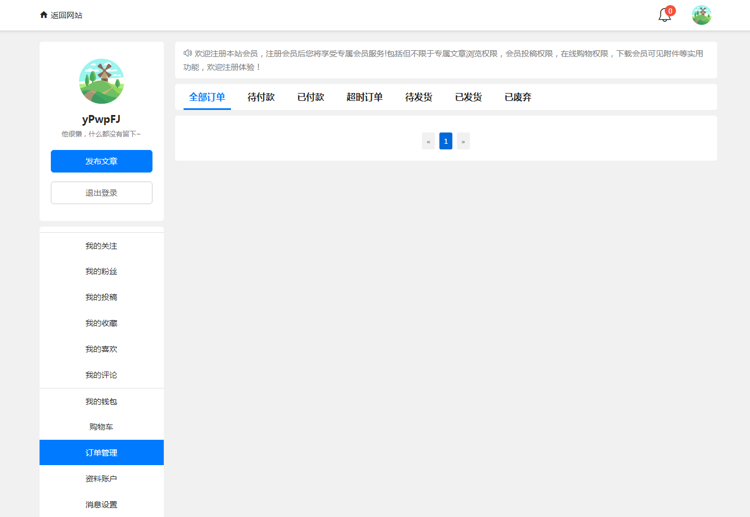750x517 pixels.
Task: Open 我的投稿 in sidebar
Action: 102,298
